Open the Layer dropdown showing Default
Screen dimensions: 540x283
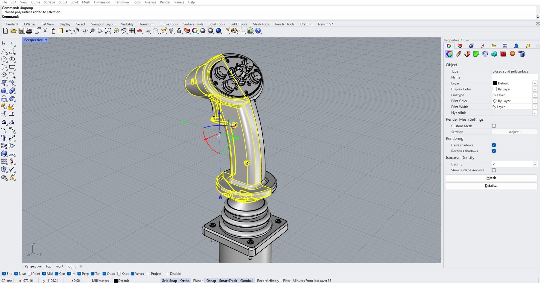(x=535, y=83)
